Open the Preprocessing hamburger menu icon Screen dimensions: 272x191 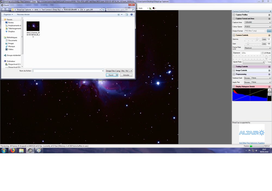269,74
